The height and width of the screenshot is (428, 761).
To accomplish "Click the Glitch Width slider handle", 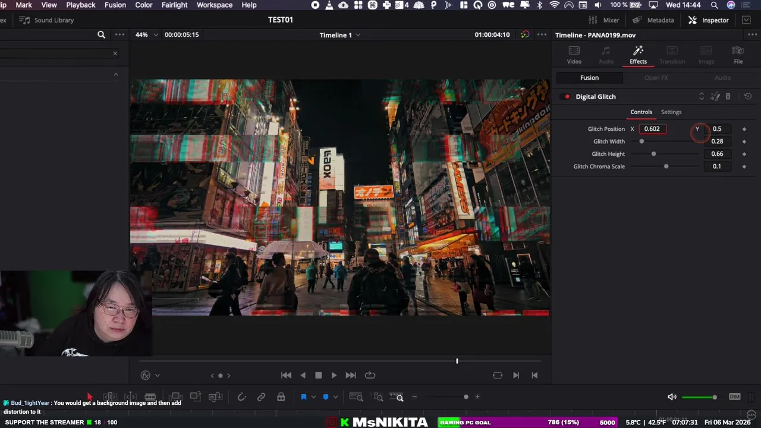I will click(x=641, y=141).
